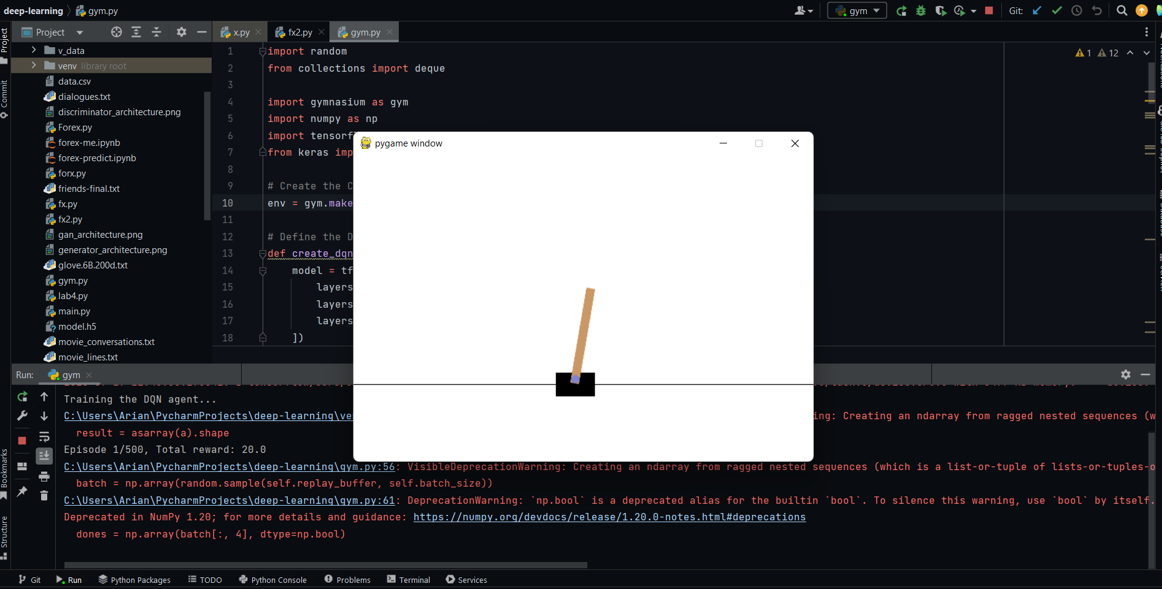Image resolution: width=1162 pixels, height=589 pixels.
Task: Click the Rerun gym icon in Run panel
Action: pyautogui.click(x=23, y=397)
